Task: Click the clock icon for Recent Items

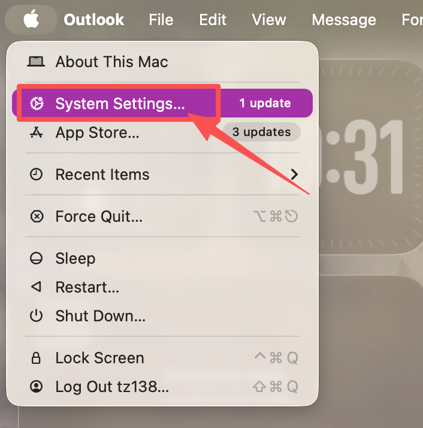Action: point(36,174)
